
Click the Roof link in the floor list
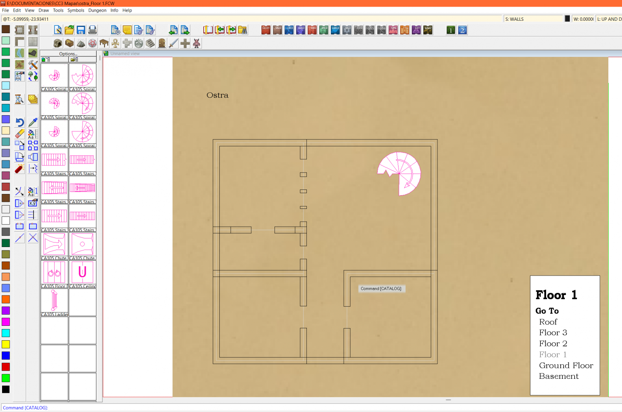[x=548, y=322]
